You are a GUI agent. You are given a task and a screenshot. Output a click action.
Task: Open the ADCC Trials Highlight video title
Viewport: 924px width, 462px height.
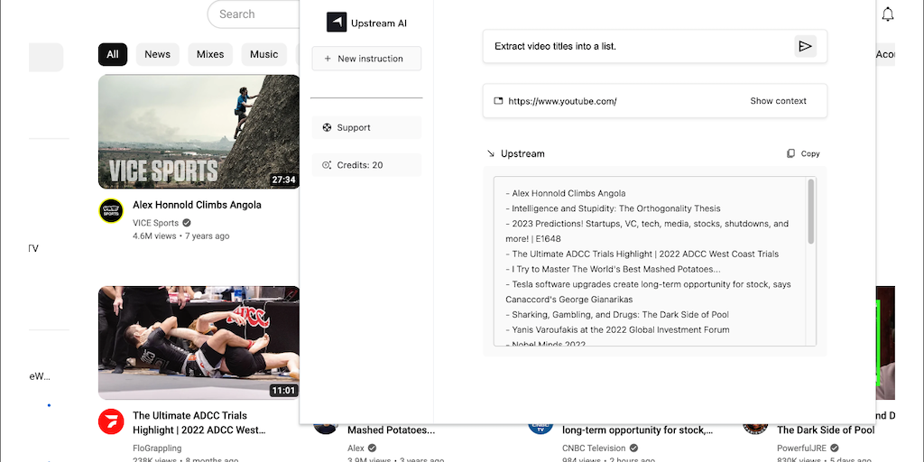(199, 422)
